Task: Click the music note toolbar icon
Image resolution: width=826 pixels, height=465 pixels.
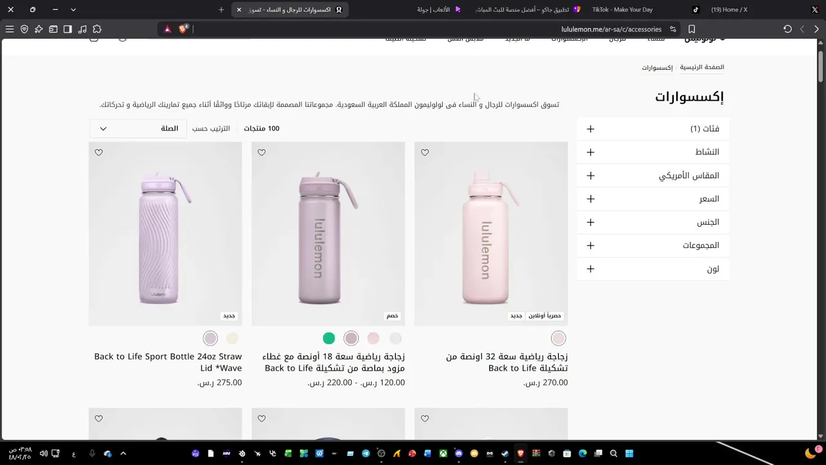Action: tap(82, 29)
